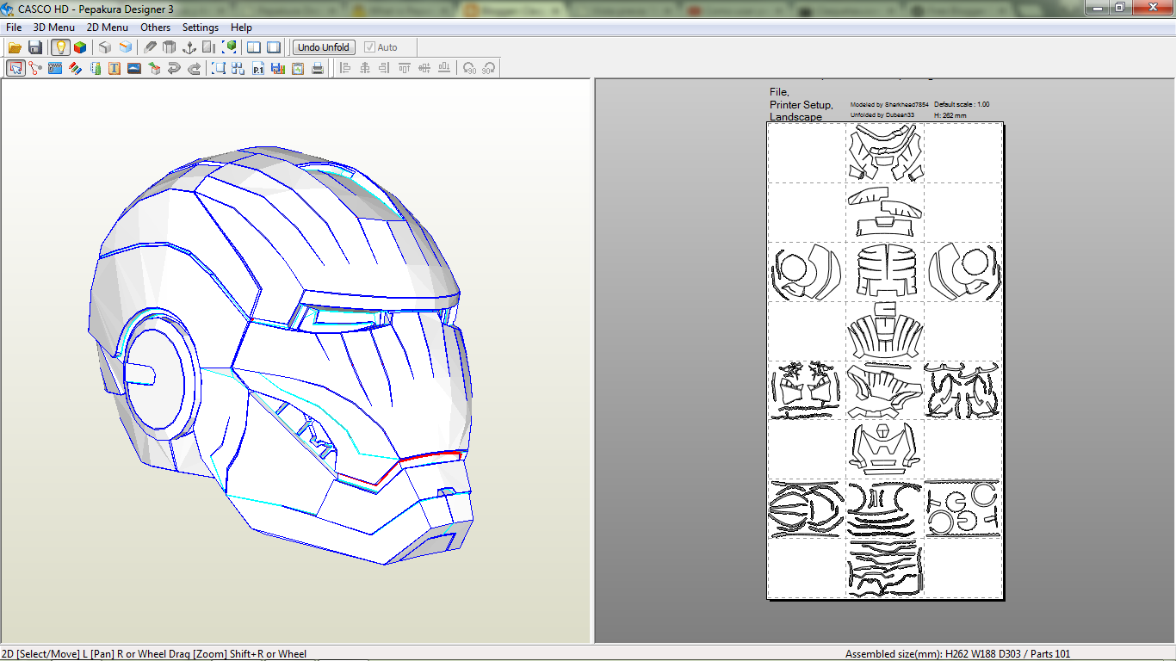The image size is (1176, 661).
Task: Click the align right edges icon
Action: (x=385, y=68)
